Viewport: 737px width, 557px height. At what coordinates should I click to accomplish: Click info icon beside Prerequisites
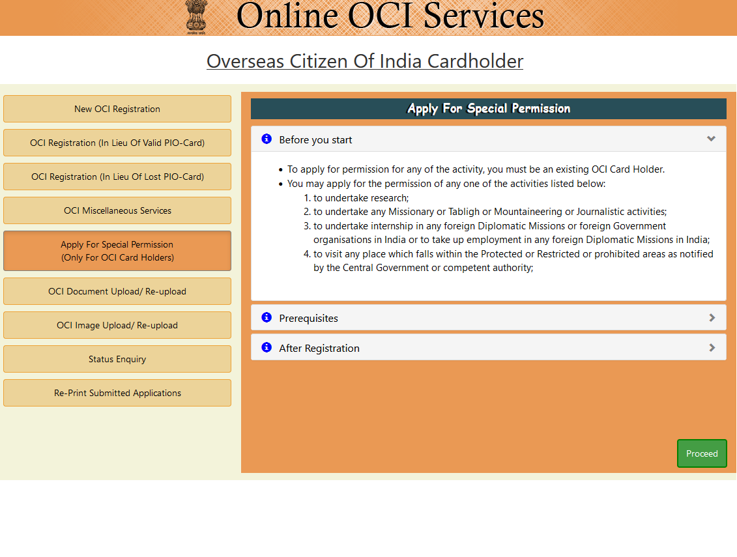pos(267,318)
